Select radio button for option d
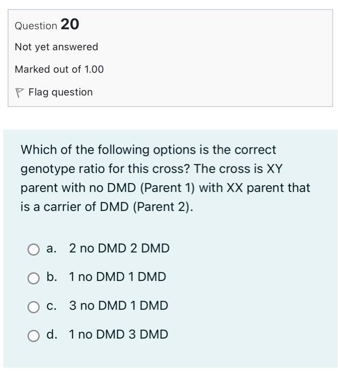Image resolution: width=338 pixels, height=377 pixels. (x=34, y=335)
